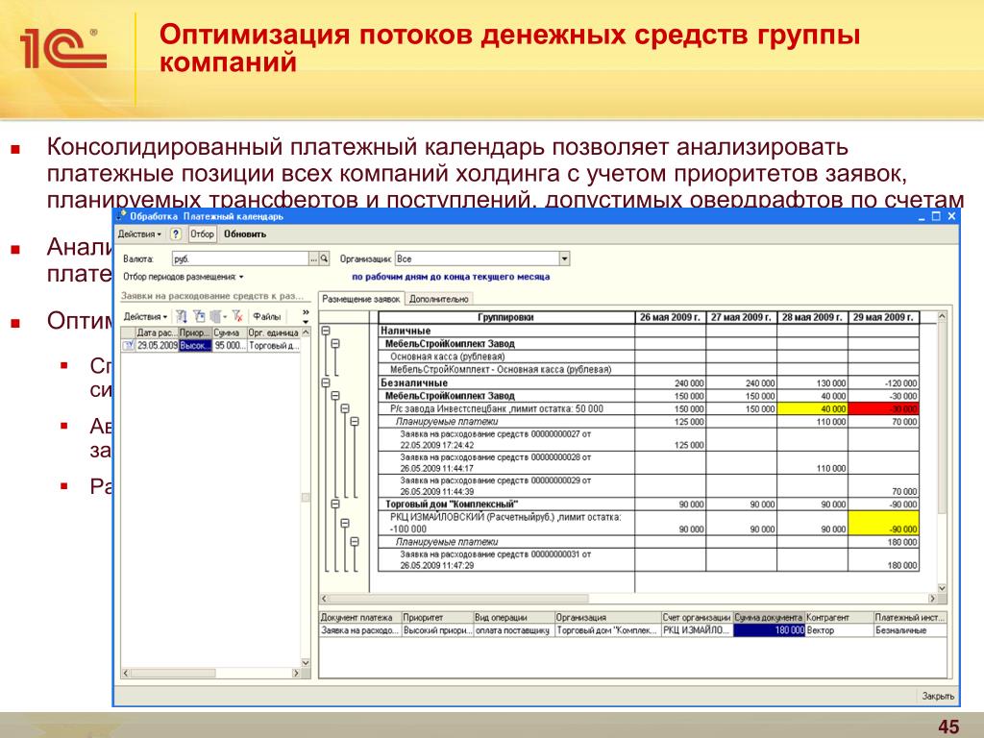This screenshot has height=738, width=984.
Task: Open the Файлы command in requests toolbar
Action: [x=267, y=316]
